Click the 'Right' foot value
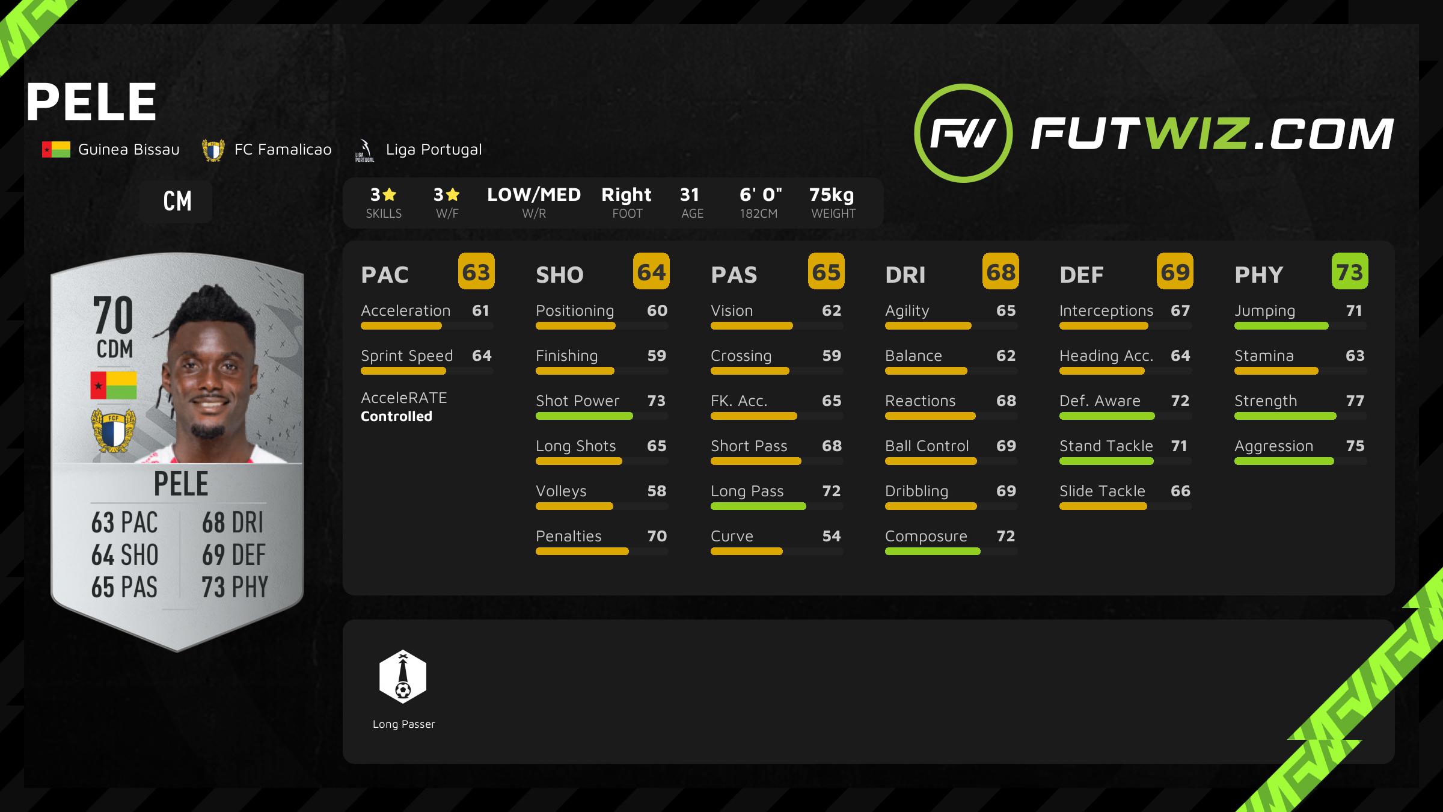 [627, 195]
